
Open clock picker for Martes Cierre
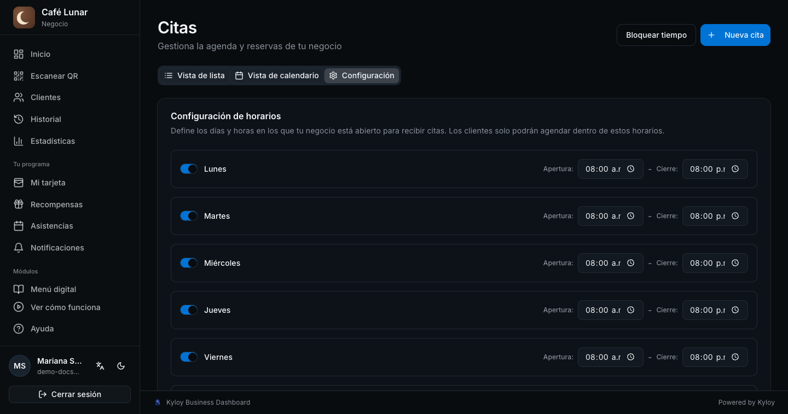tap(735, 216)
